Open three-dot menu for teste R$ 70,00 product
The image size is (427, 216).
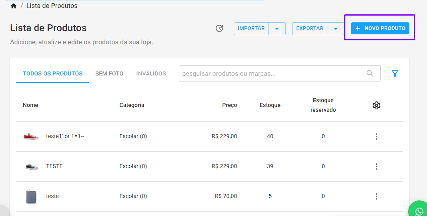pos(376,196)
